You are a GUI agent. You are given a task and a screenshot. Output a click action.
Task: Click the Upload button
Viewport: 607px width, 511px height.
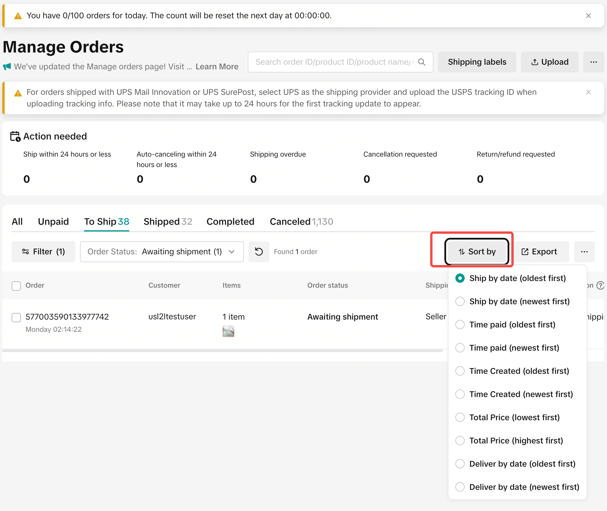click(549, 62)
